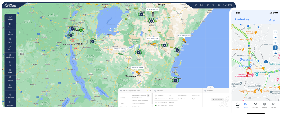
Task: Toggle the highlighted blue mobile map control
Action: (275, 48)
